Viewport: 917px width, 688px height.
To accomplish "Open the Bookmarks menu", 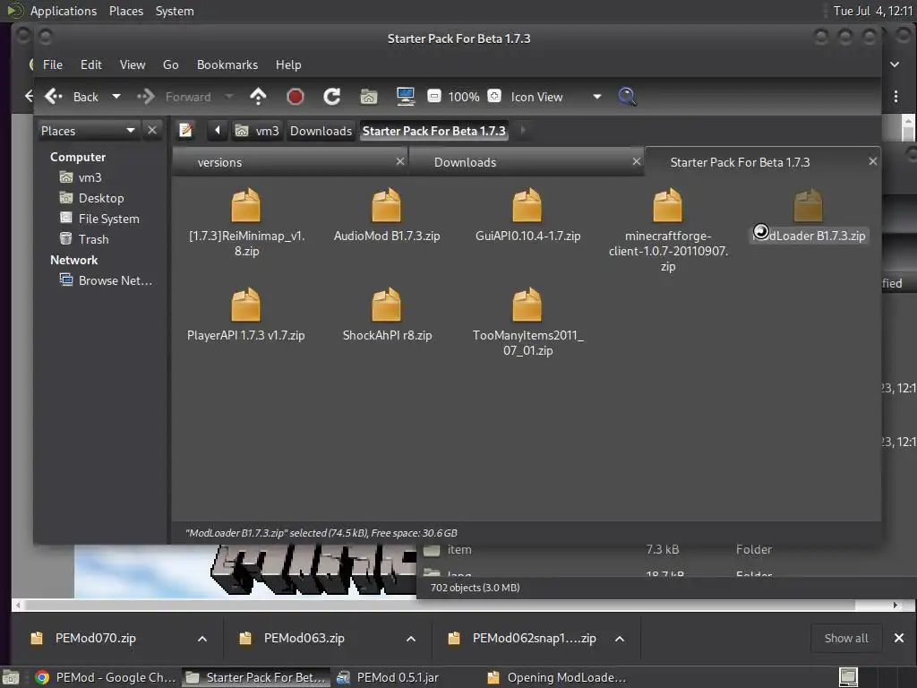I will click(x=227, y=64).
